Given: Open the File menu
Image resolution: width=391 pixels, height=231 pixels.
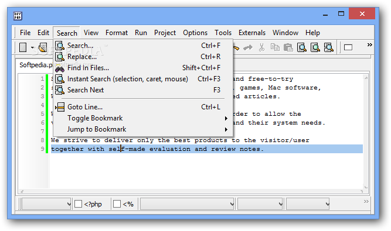Looking at the screenshot, I should click(x=25, y=33).
